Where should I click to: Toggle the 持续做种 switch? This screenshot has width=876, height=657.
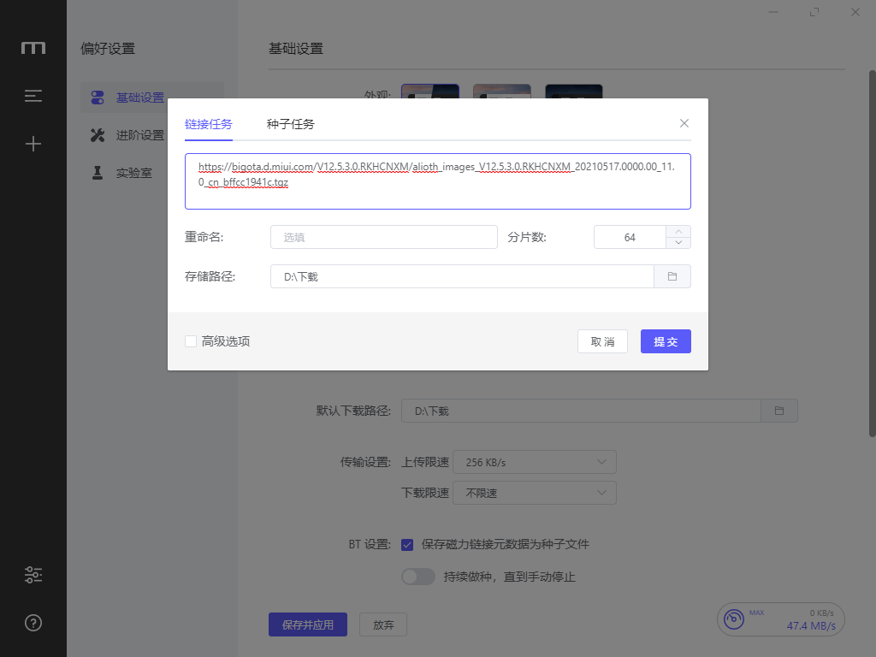click(x=418, y=577)
